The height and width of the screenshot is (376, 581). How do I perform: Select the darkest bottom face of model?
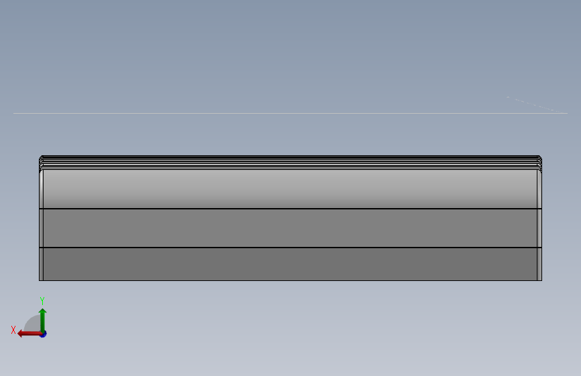coord(290,264)
